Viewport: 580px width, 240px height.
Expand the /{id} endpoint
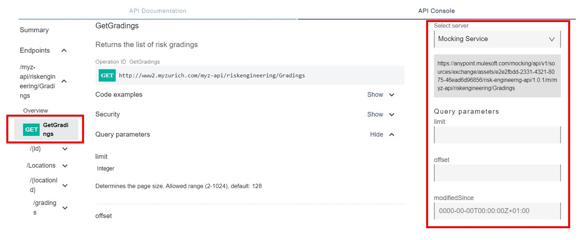pos(64,149)
